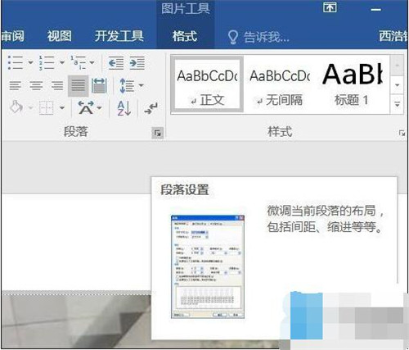
Task: Open the 视图 ribbon tab
Action: click(x=60, y=36)
